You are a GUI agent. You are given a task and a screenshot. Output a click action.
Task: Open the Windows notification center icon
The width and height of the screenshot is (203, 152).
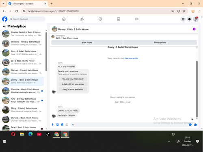coord(197,141)
